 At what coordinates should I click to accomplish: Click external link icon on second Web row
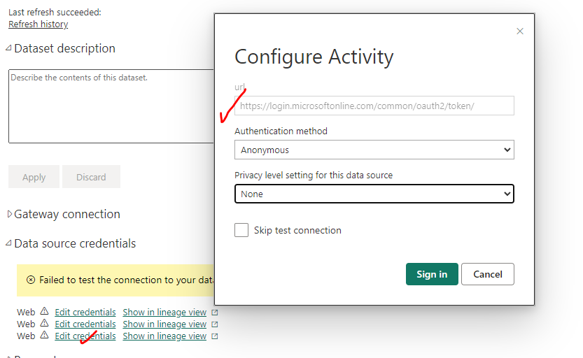[x=215, y=324]
